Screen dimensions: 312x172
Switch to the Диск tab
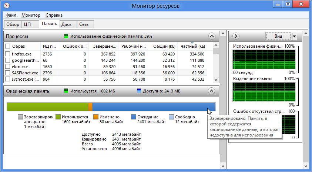pyautogui.click(x=66, y=24)
